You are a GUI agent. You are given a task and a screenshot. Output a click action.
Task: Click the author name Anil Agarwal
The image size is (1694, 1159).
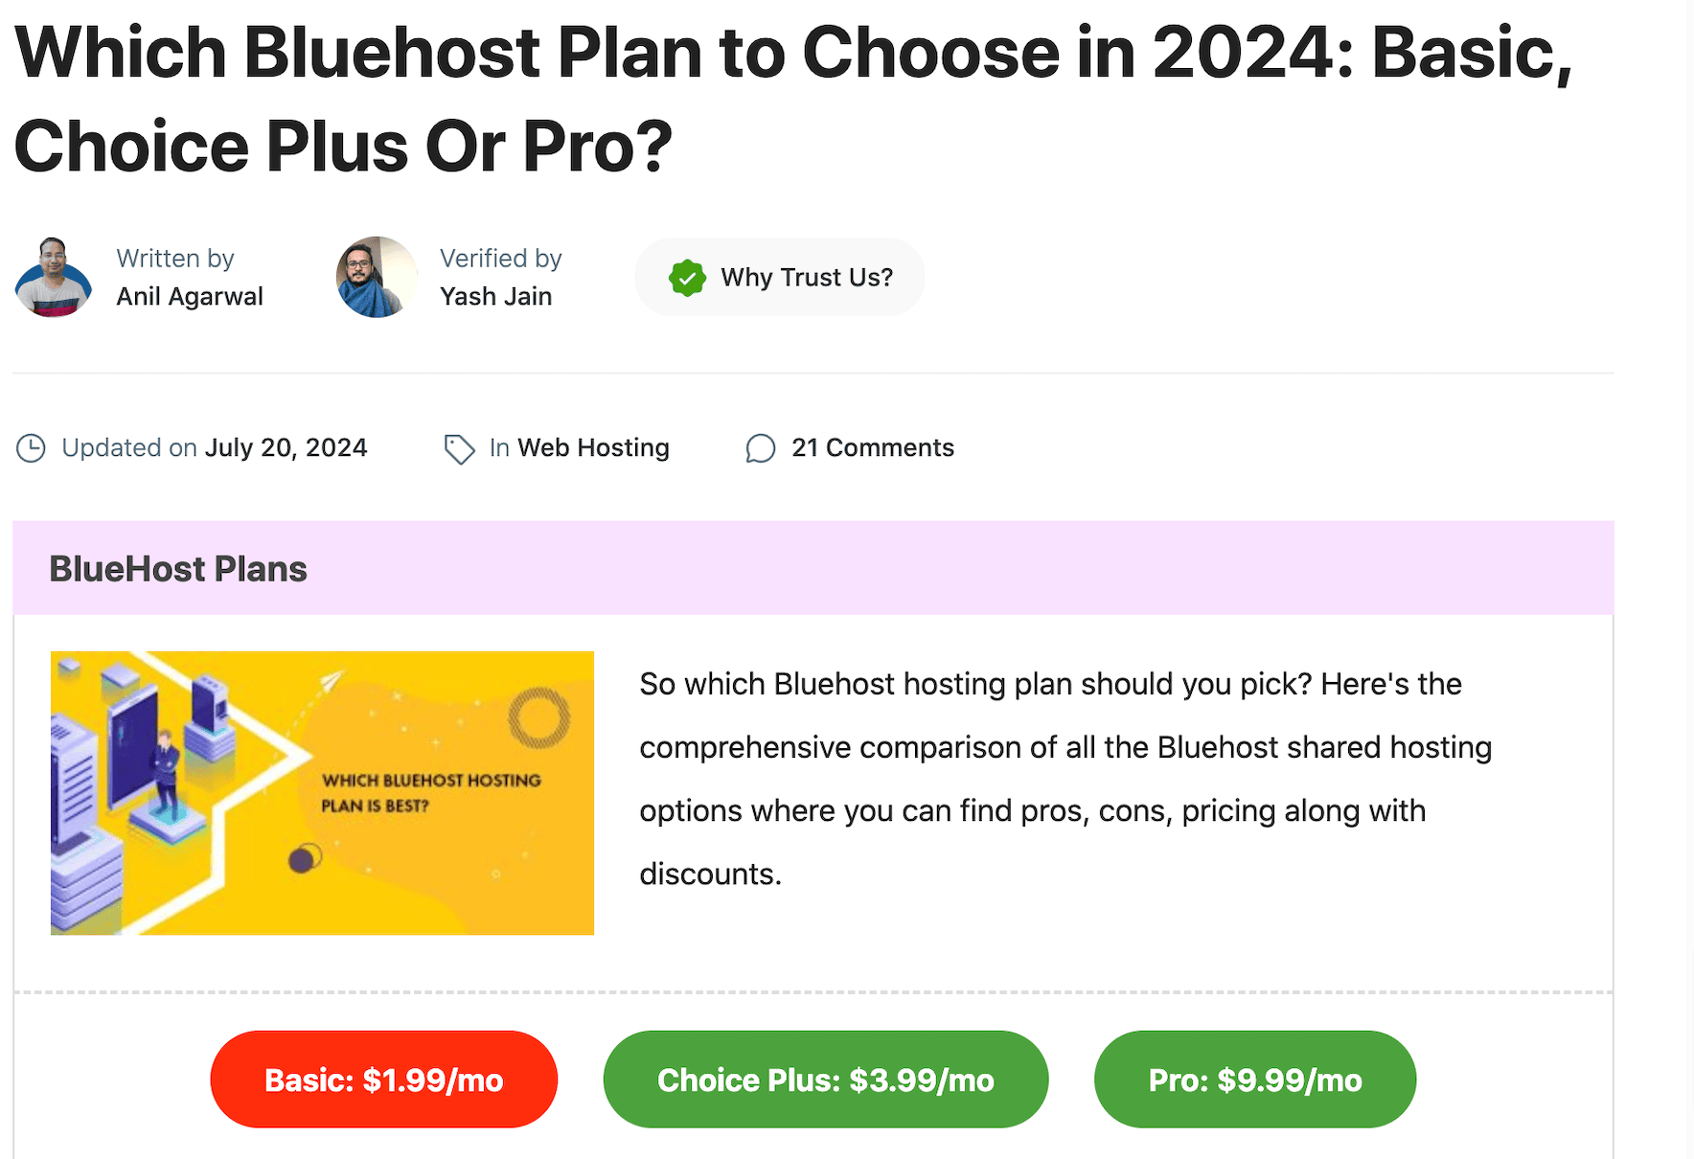pos(190,296)
